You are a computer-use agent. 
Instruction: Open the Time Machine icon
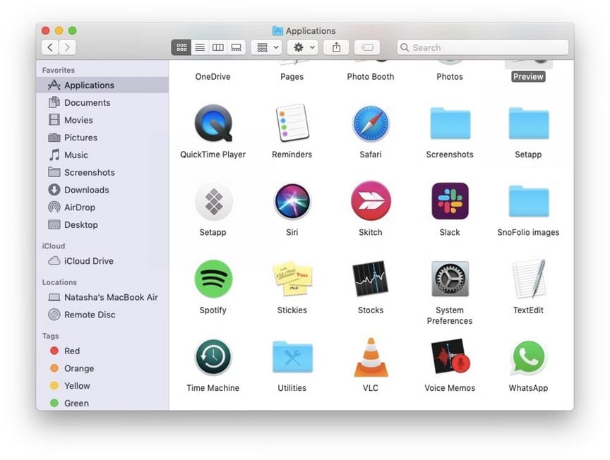point(213,357)
